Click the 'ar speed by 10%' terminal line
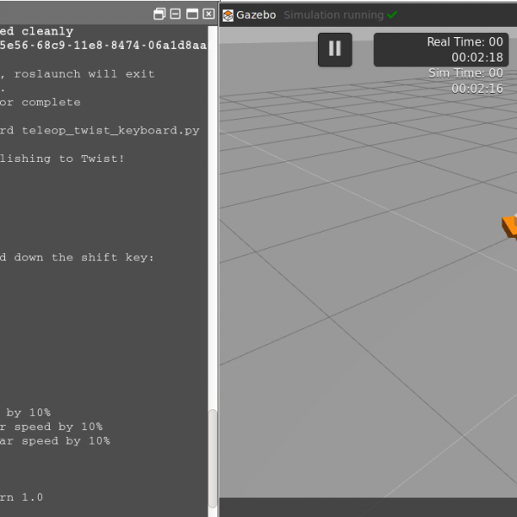 point(55,441)
